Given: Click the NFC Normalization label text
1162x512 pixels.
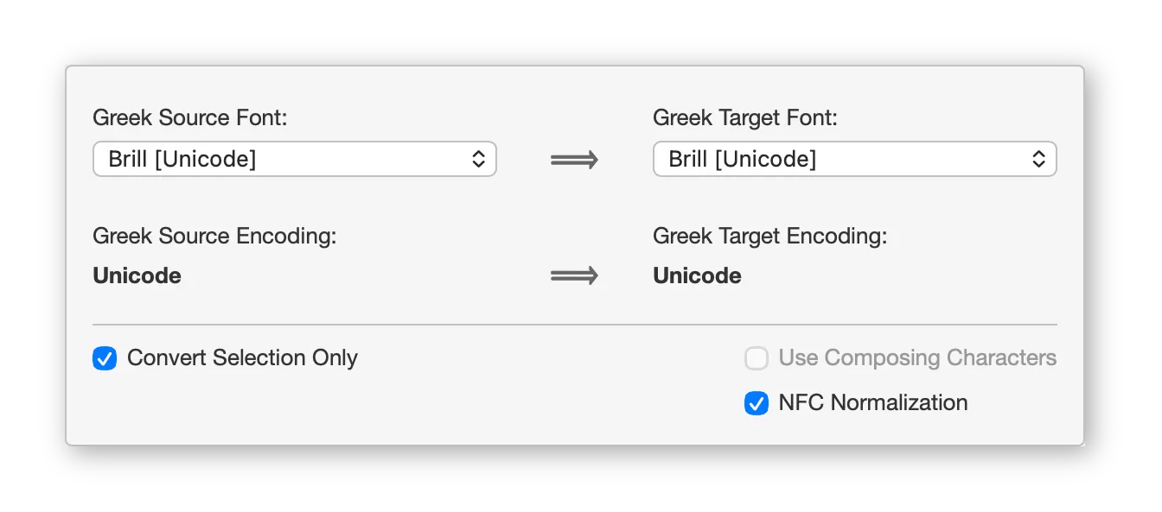Looking at the screenshot, I should point(872,402).
